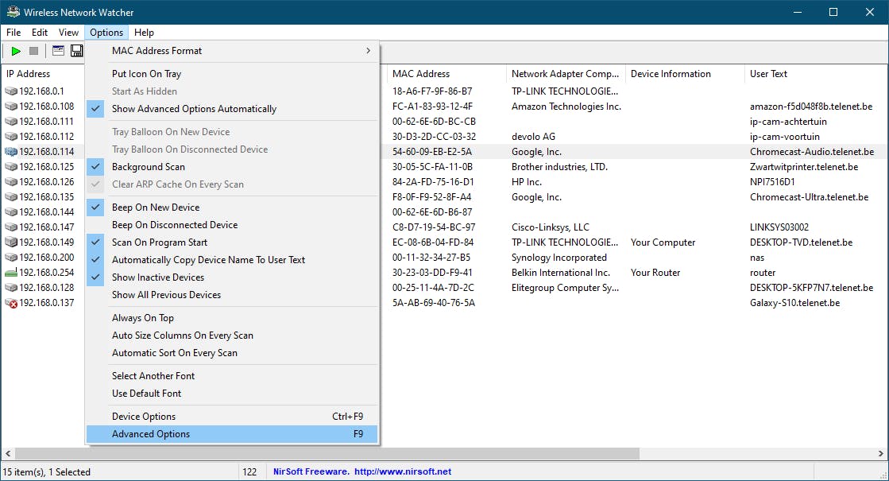
Task: Expand the MAC Address Format submenu
Action: point(232,50)
